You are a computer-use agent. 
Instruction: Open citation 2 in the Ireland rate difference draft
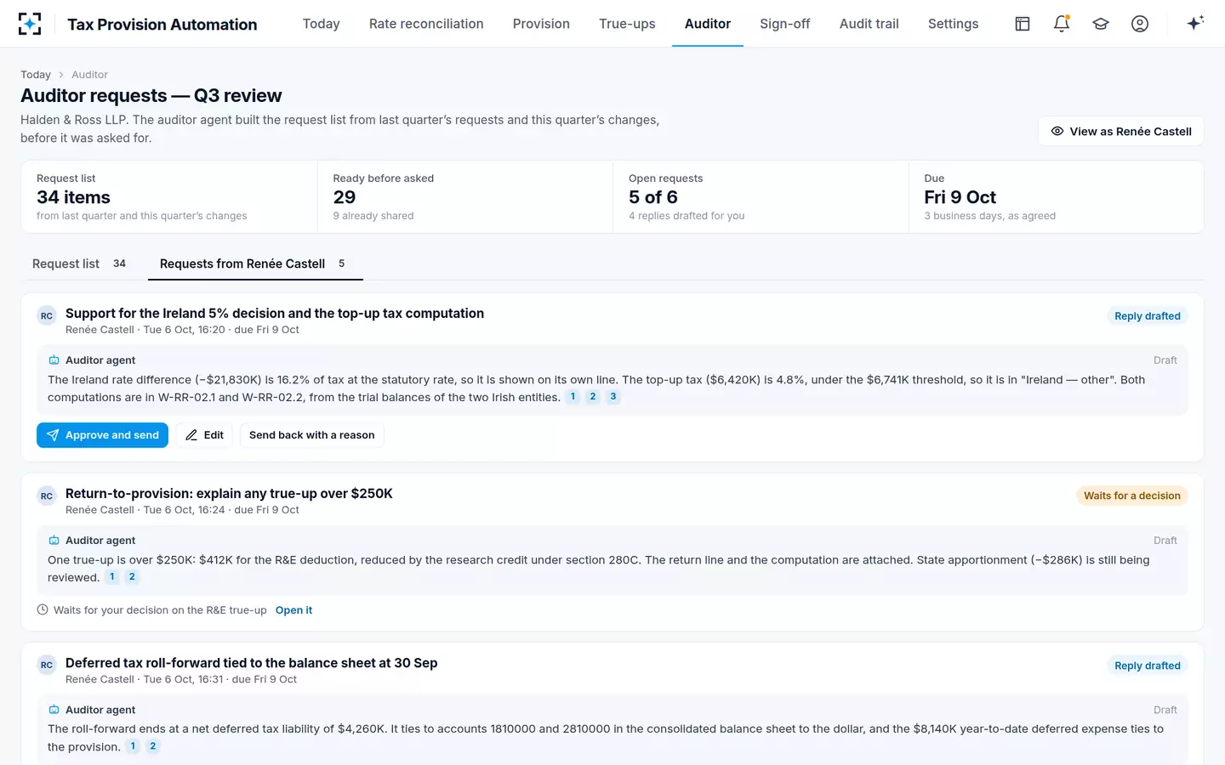[593, 397]
